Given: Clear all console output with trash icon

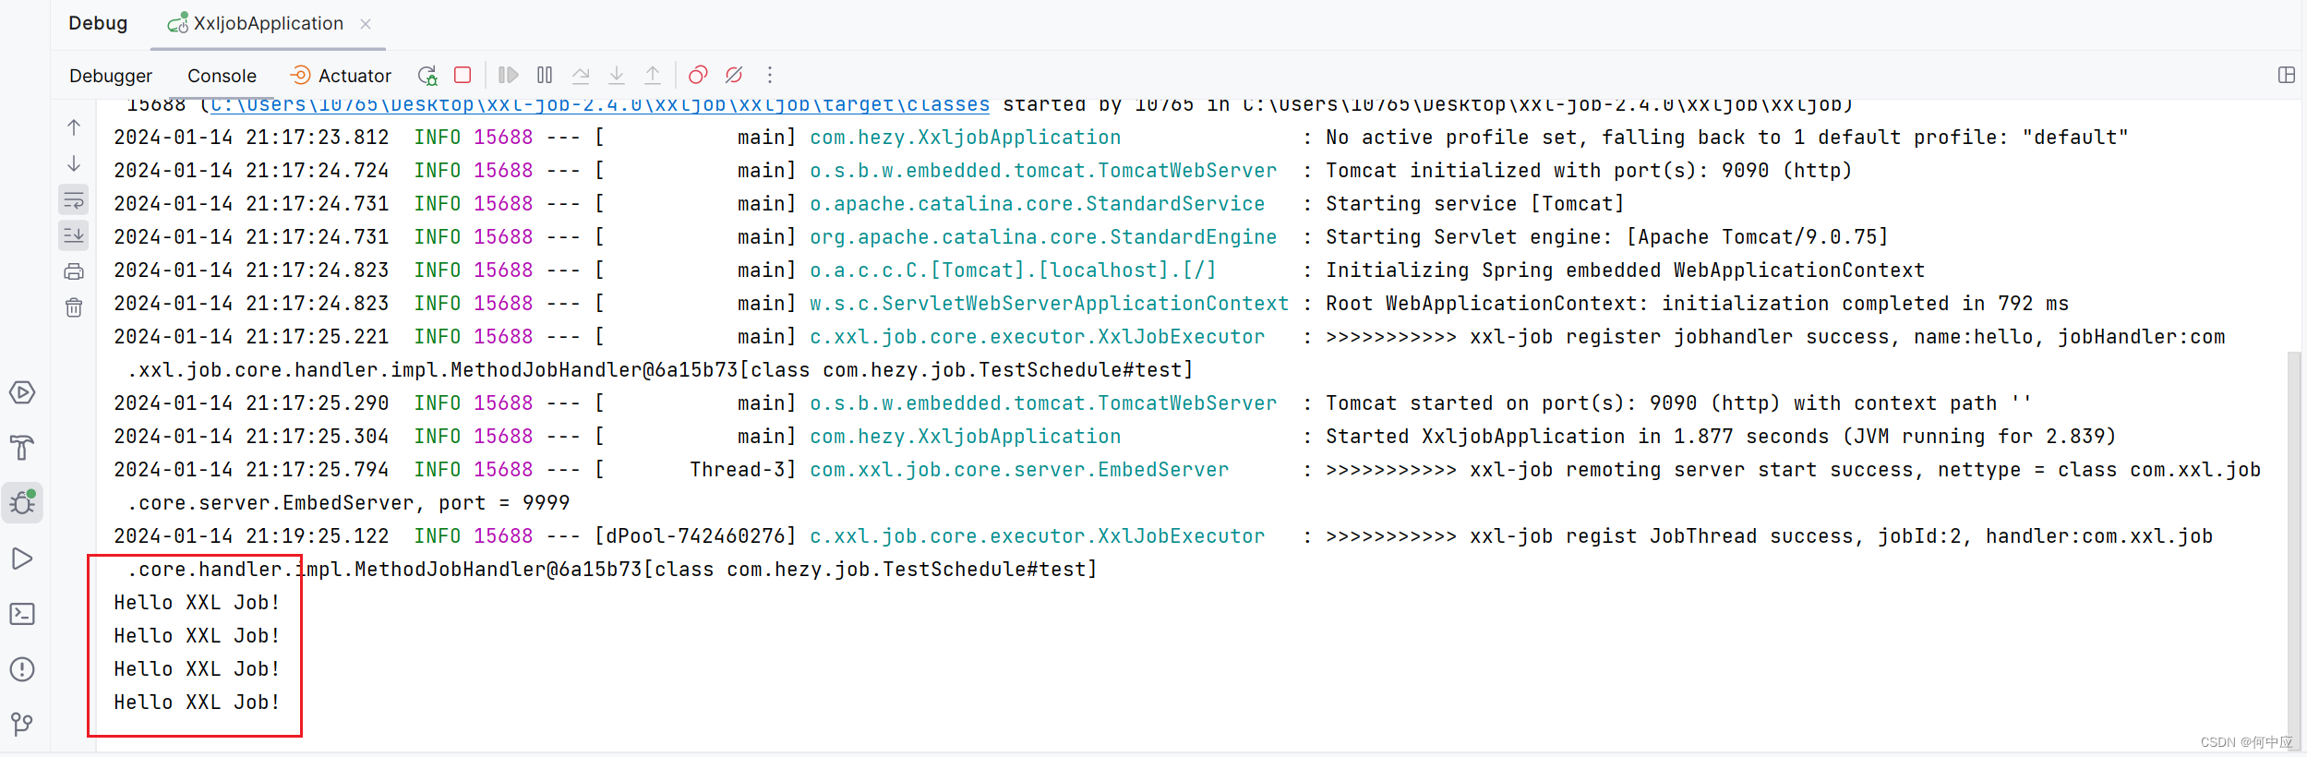Looking at the screenshot, I should 74,307.
